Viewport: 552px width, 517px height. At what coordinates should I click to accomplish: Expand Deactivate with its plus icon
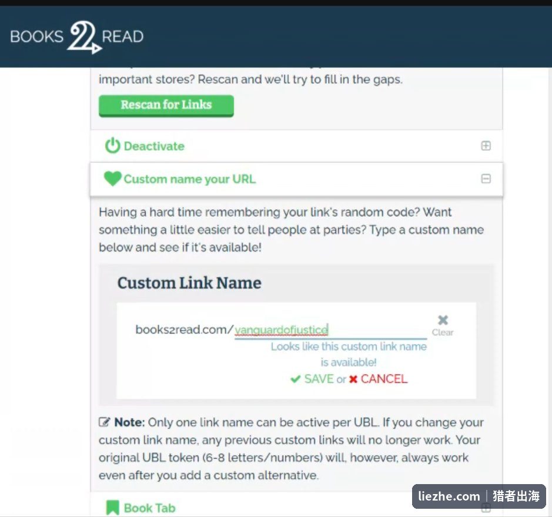coord(486,146)
